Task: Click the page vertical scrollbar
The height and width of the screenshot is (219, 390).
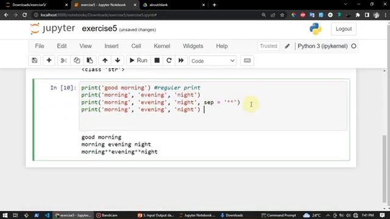Action: (x=385, y=169)
